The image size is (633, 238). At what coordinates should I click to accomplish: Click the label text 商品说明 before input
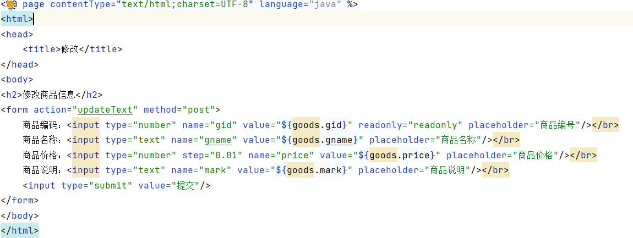pyautogui.click(x=40, y=170)
